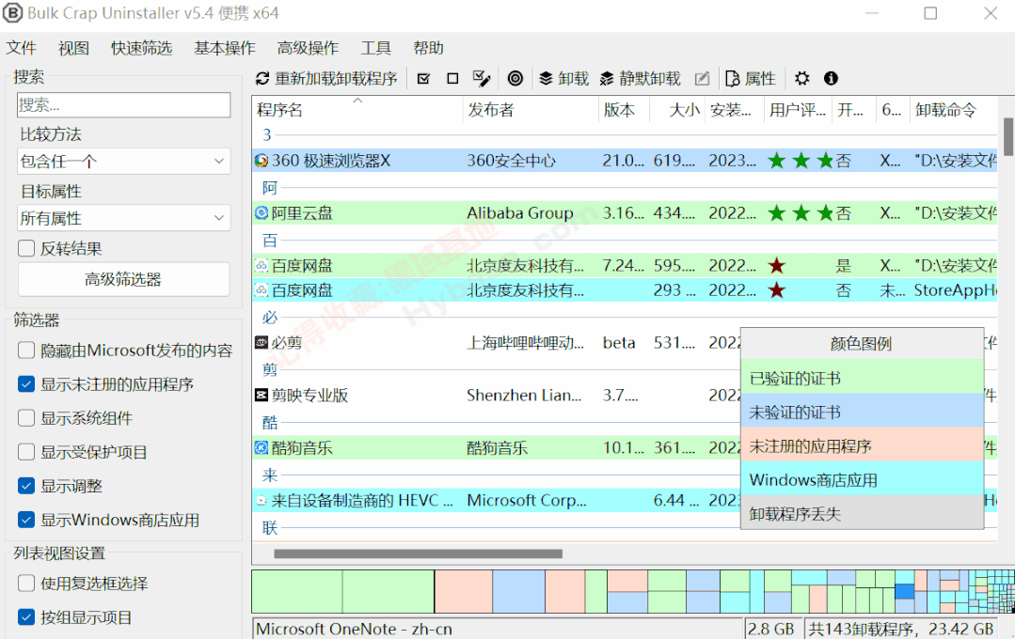Uncheck 按组显示项目 checkbox

[x=26, y=617]
